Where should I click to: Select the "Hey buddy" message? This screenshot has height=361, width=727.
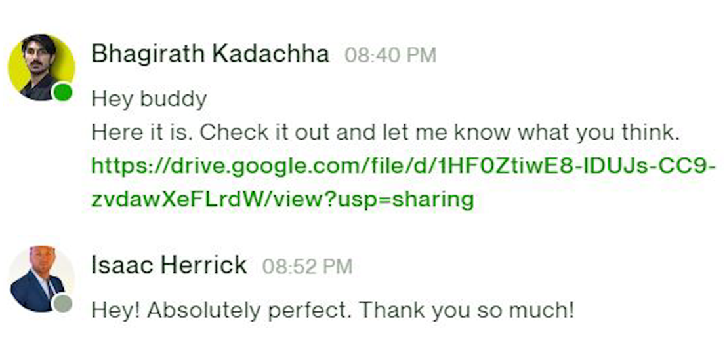[x=149, y=99]
